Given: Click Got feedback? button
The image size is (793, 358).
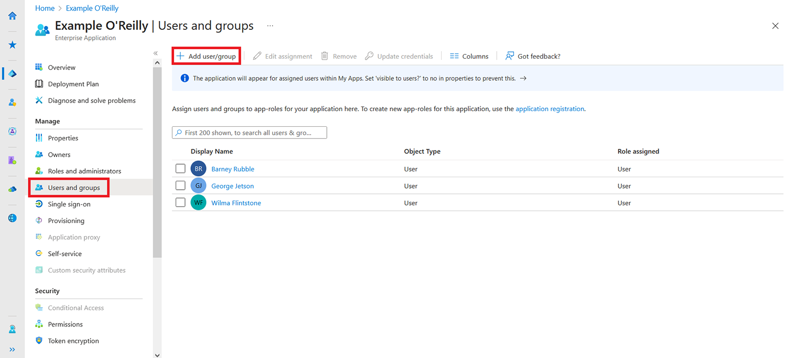Looking at the screenshot, I should [533, 56].
